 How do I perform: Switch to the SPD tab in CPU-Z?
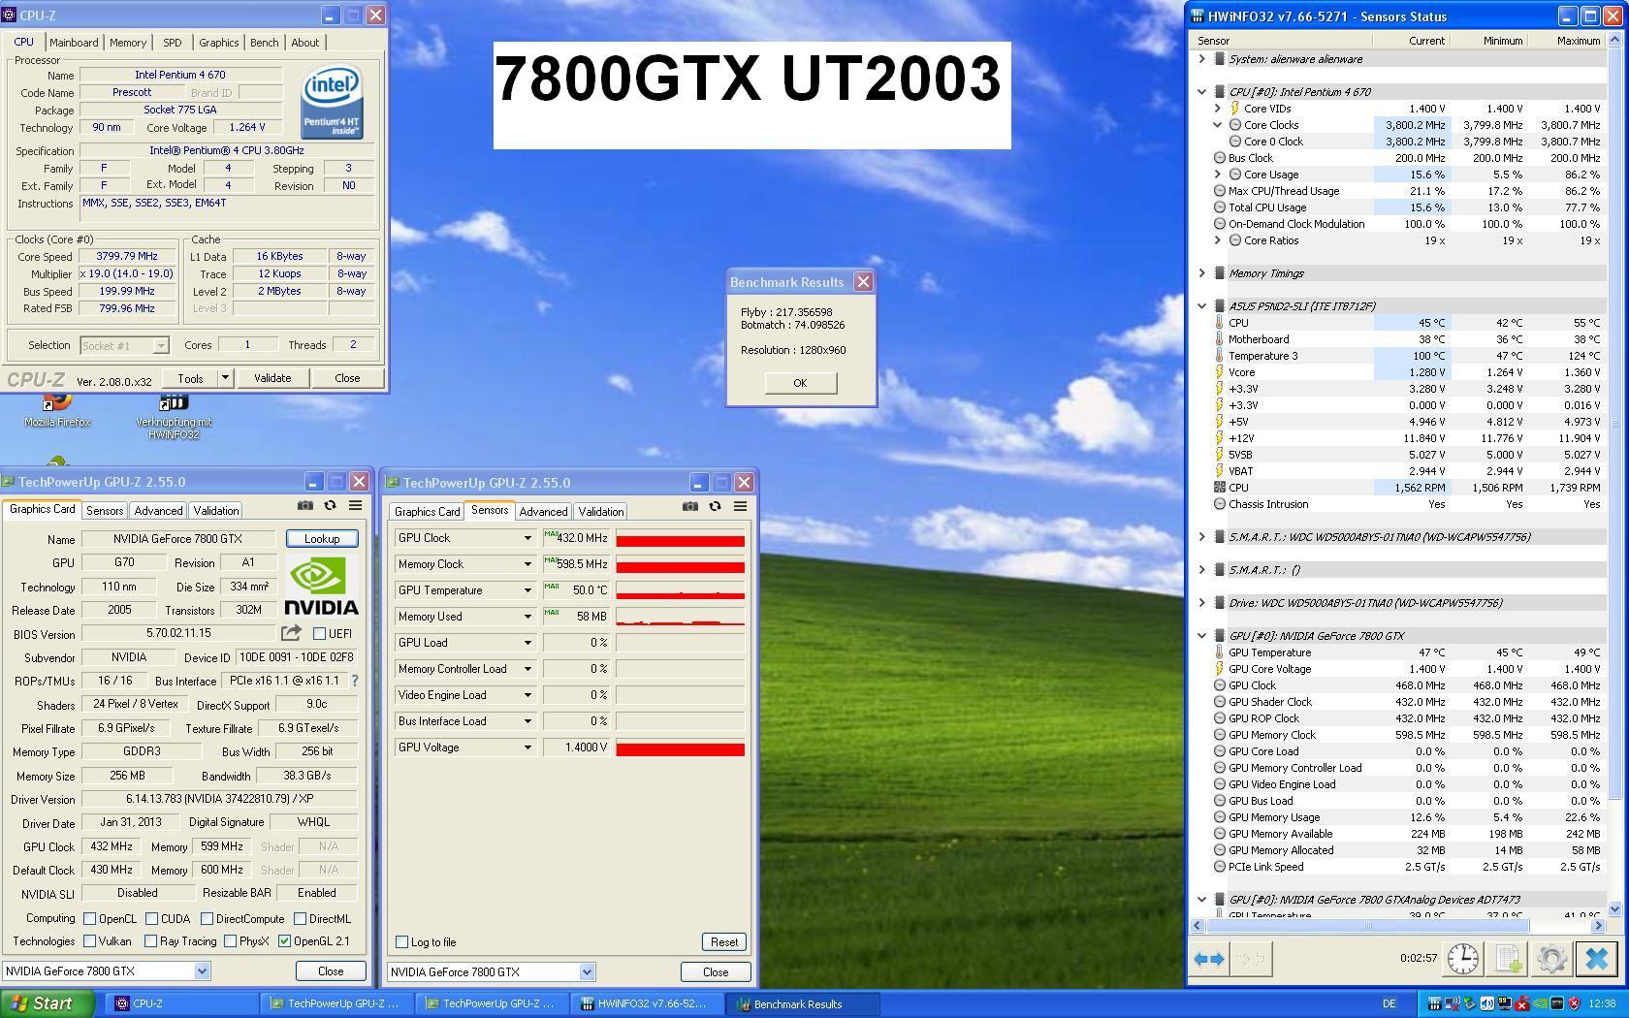(172, 43)
